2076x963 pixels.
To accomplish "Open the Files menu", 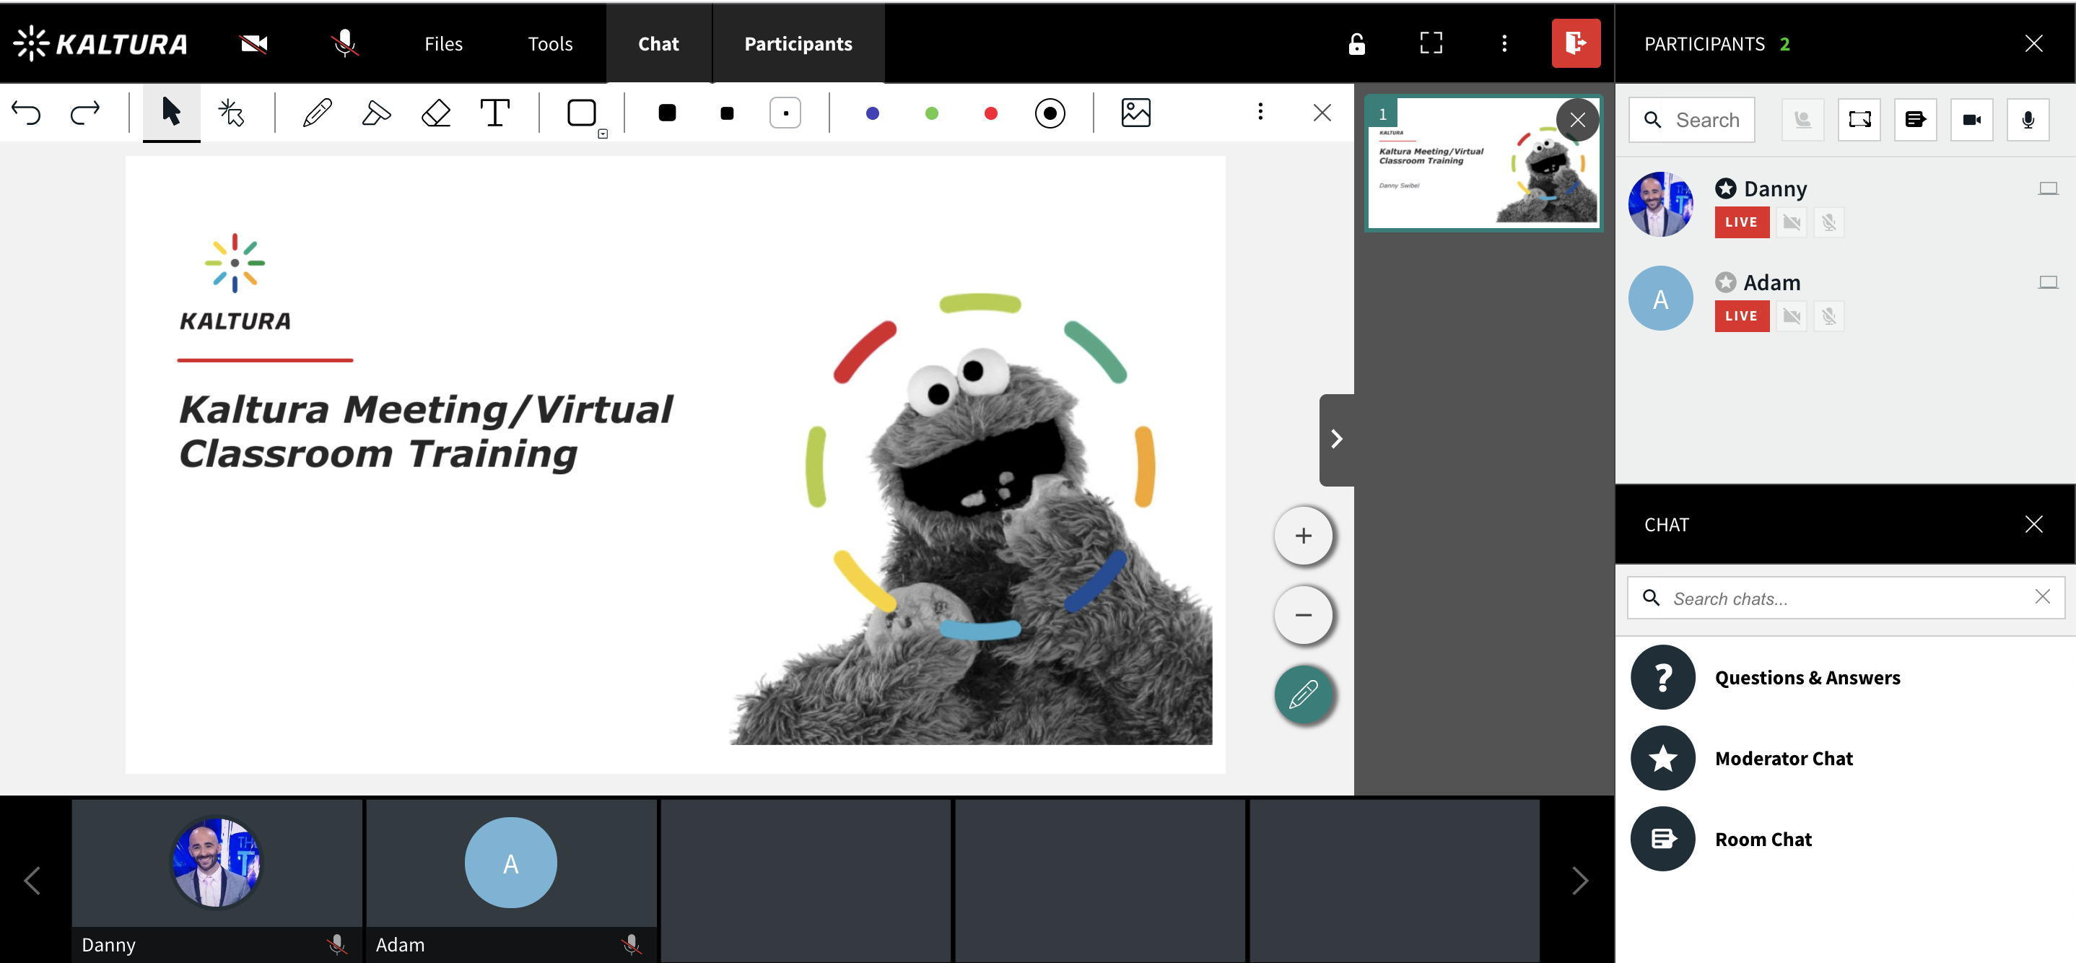I will (x=443, y=43).
